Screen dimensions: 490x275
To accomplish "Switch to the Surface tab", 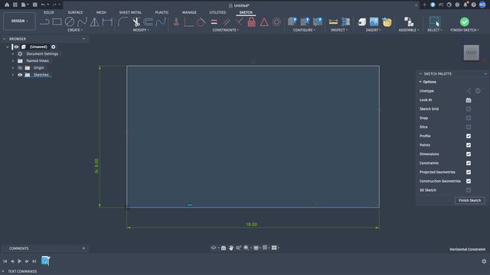I will [75, 12].
